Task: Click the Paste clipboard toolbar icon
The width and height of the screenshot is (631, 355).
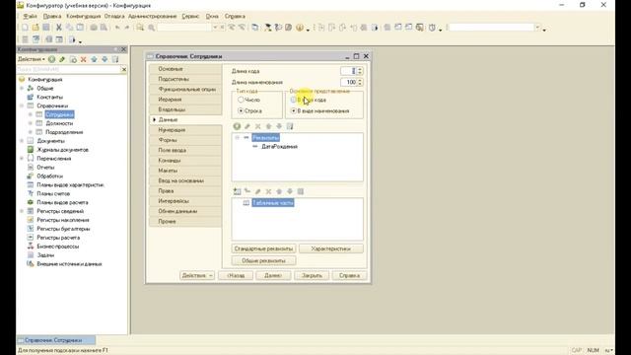Action: (x=80, y=28)
